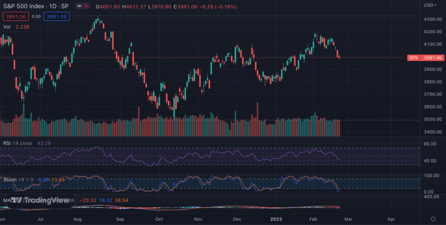Click the Jul label on time axis
This screenshot has width=446, height=225.
pos(41,219)
